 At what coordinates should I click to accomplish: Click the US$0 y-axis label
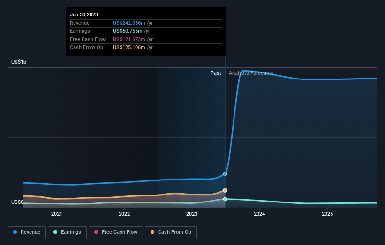[x=17, y=202]
